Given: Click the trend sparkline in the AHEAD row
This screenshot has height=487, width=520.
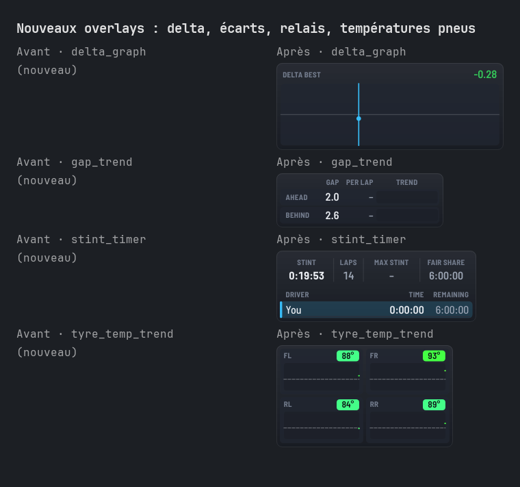Looking at the screenshot, I should 407,197.
